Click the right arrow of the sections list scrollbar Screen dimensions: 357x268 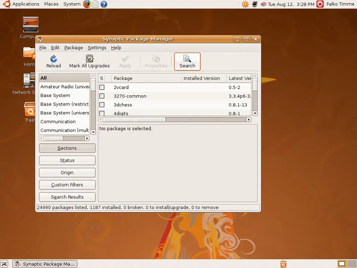click(87, 138)
